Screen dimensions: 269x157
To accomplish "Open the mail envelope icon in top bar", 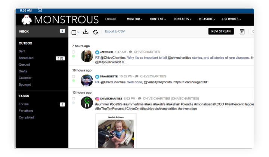I will click(40, 10).
